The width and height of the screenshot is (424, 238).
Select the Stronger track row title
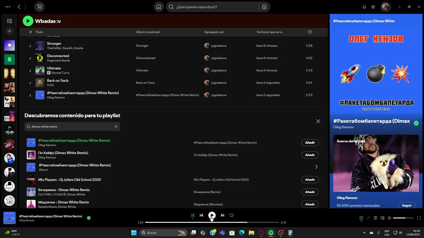click(54, 44)
